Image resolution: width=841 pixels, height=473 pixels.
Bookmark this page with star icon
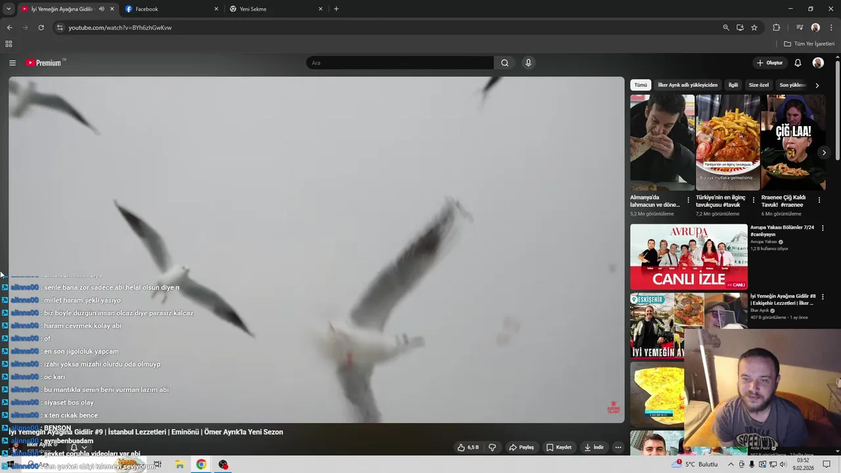point(754,28)
